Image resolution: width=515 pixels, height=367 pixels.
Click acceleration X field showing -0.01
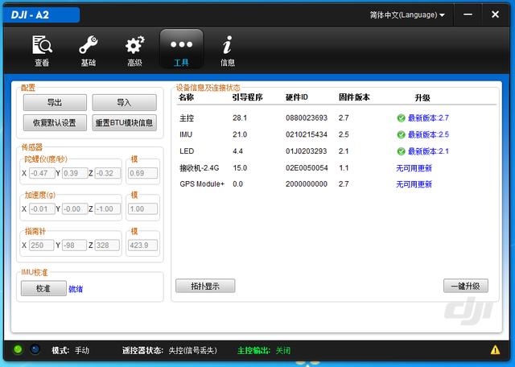(42, 209)
